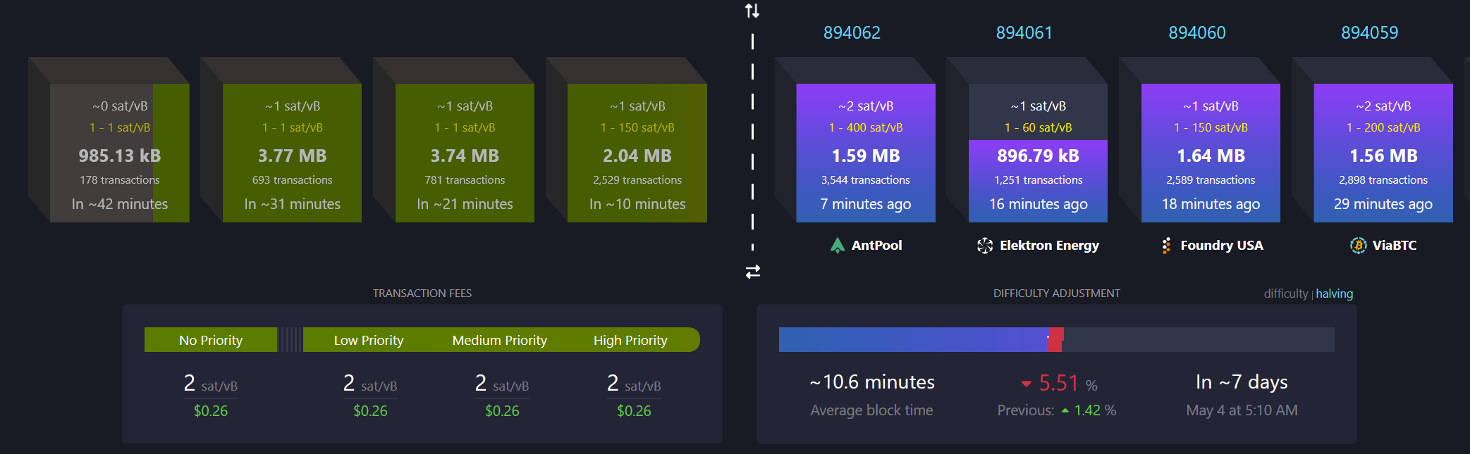Click the AntPool green logo icon
The width and height of the screenshot is (1470, 454).
(837, 246)
